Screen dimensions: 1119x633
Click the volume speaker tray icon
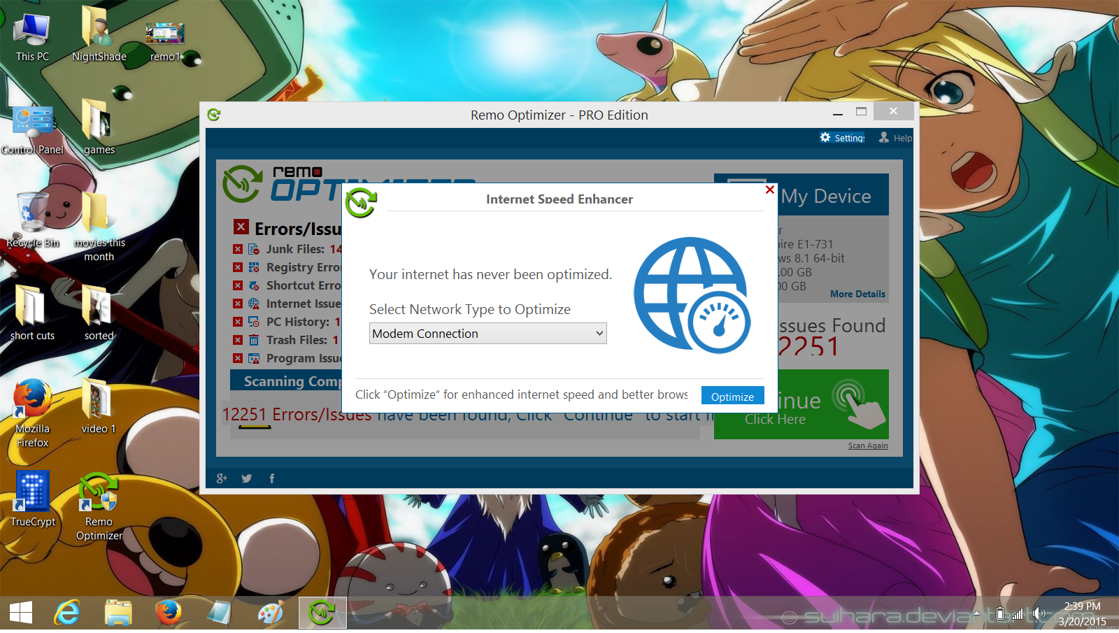pyautogui.click(x=1039, y=613)
